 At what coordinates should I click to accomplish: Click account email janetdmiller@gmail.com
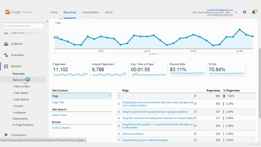click(220, 10)
